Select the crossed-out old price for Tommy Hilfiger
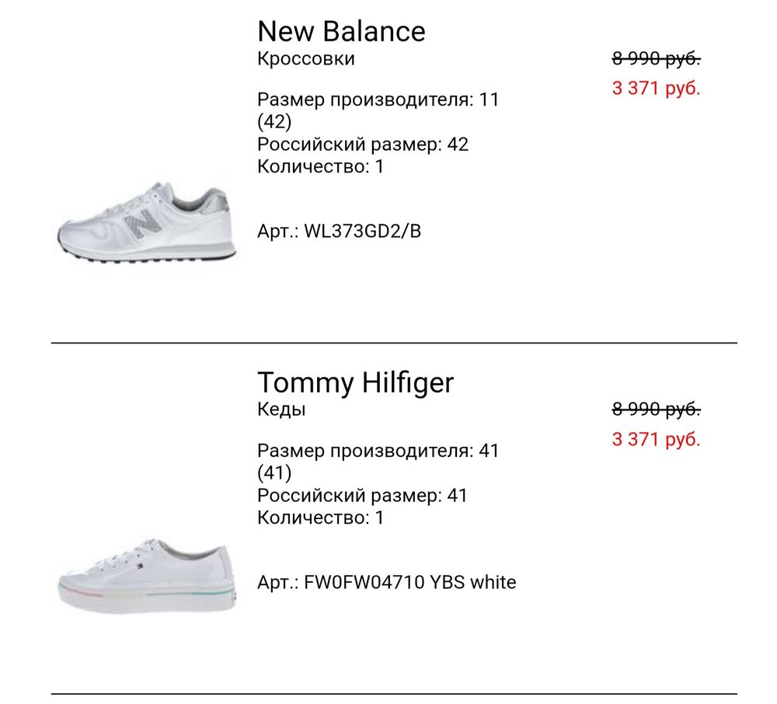This screenshot has height=704, width=777. click(656, 410)
